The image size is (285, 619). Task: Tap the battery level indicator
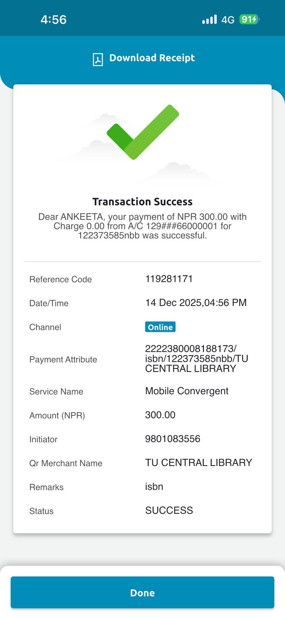pos(249,19)
